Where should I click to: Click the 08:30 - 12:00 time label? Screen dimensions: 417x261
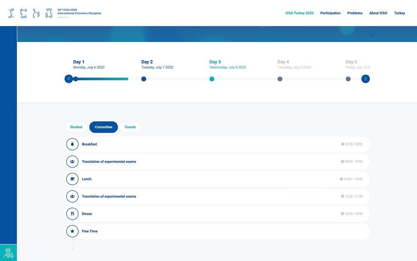point(354,161)
